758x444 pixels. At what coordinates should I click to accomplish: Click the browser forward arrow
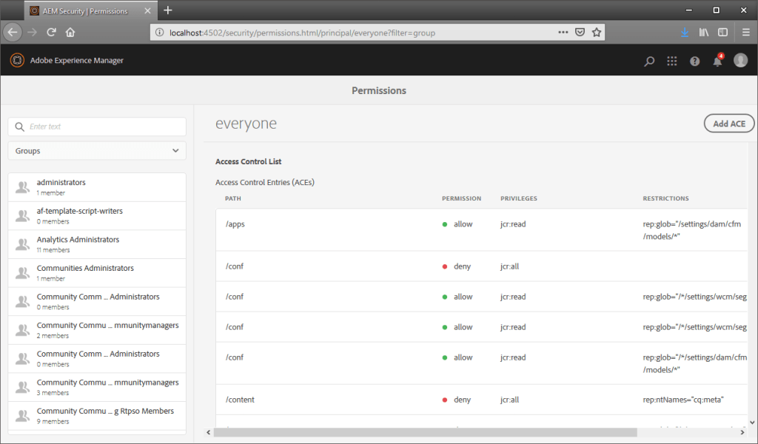33,33
